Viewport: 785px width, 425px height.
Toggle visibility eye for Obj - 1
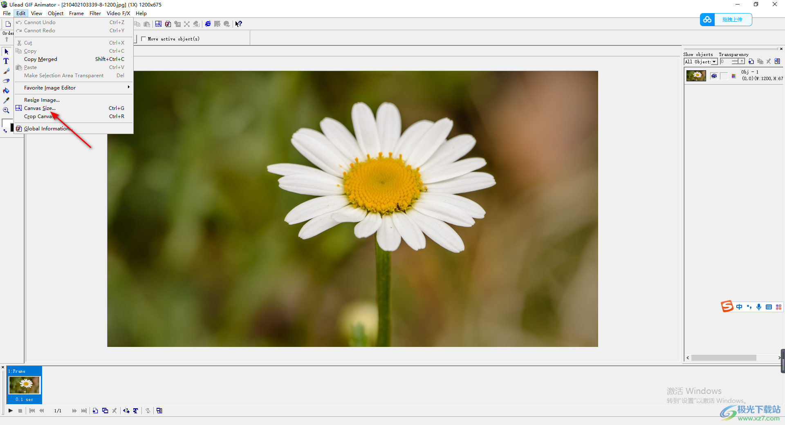tap(714, 76)
